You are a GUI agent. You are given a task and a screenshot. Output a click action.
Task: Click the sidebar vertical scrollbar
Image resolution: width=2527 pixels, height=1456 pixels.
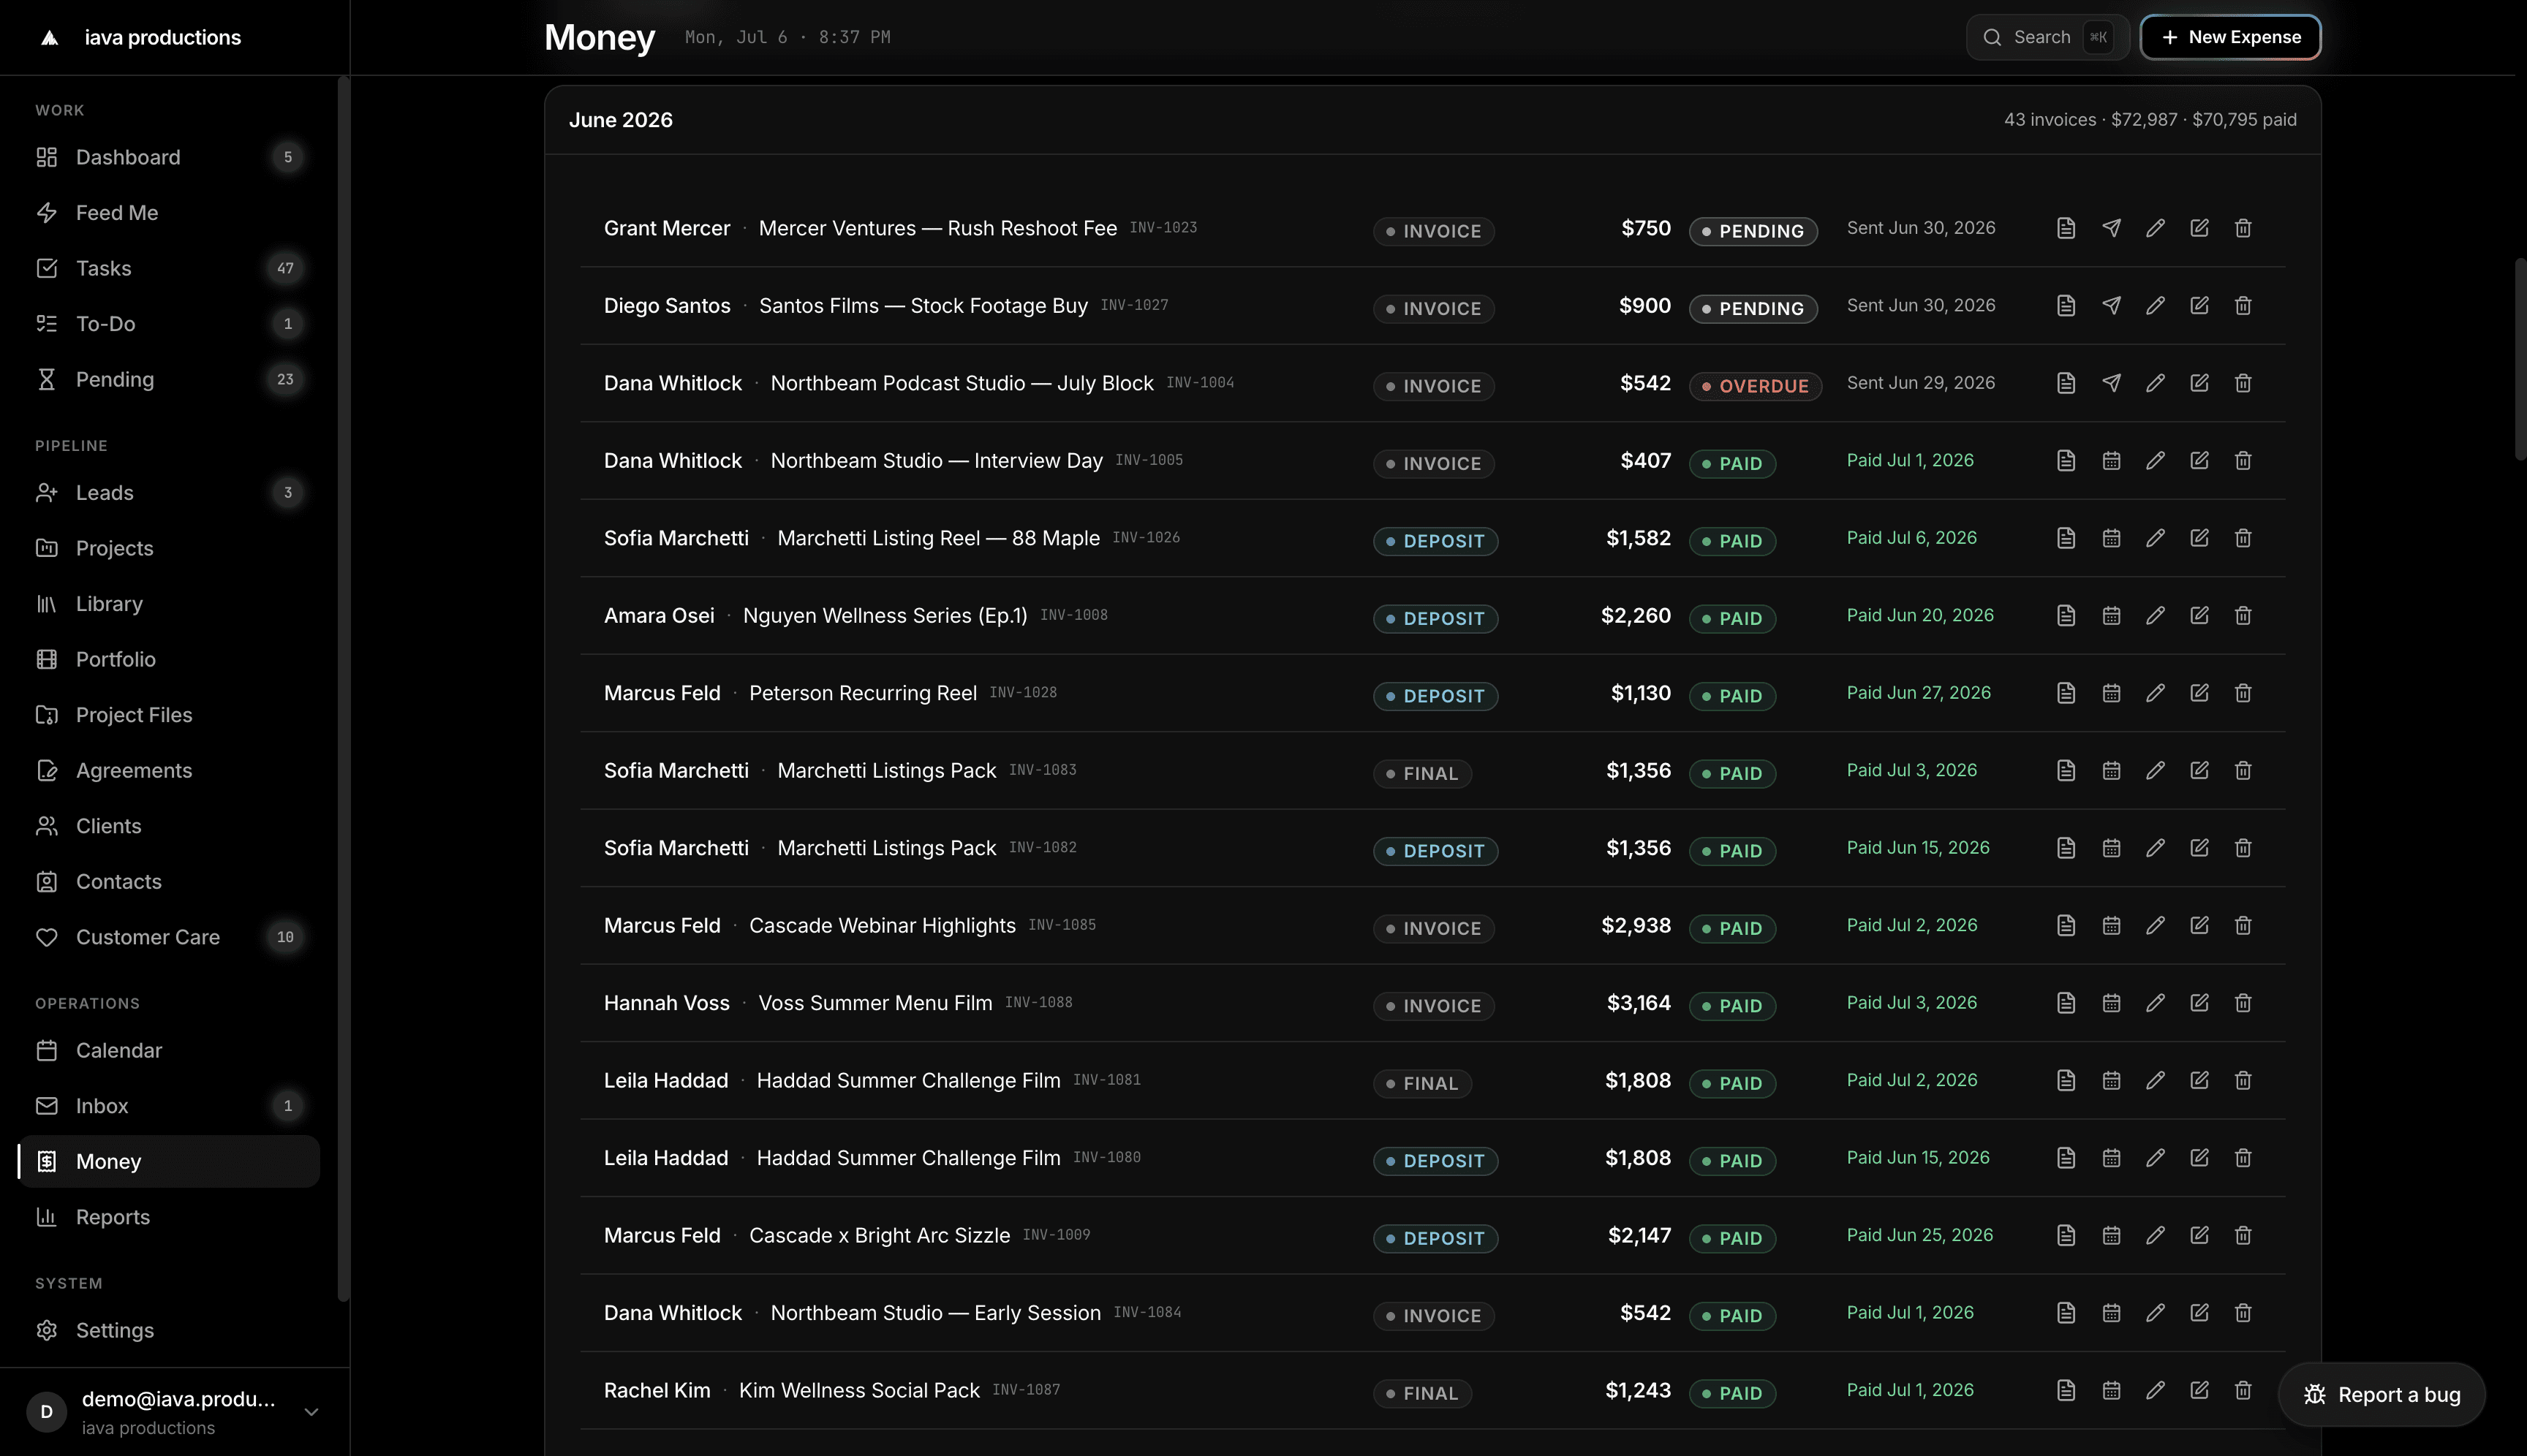coord(343,690)
